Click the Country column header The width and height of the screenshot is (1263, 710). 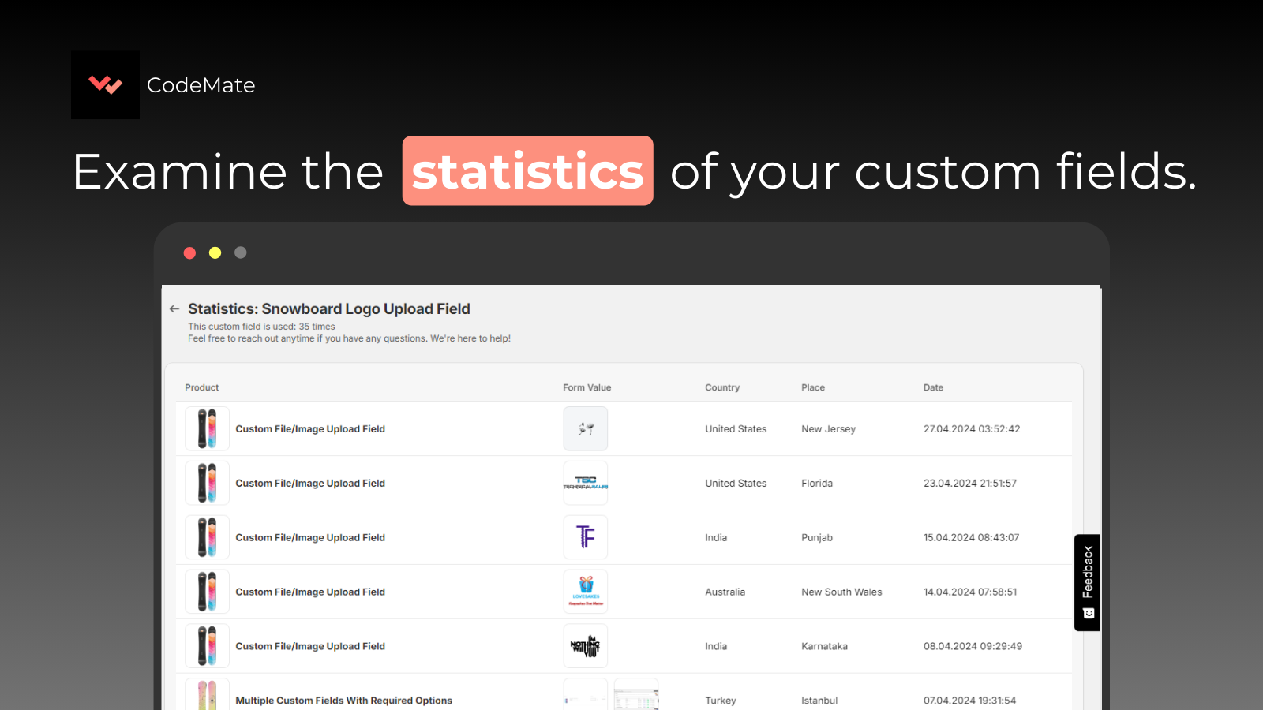click(721, 387)
